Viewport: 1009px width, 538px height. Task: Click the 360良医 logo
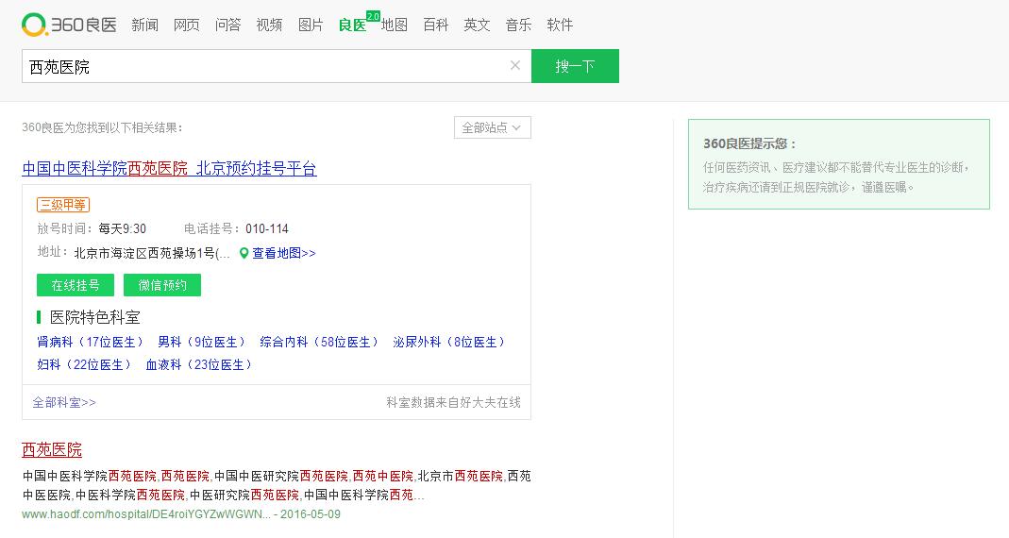coord(69,25)
